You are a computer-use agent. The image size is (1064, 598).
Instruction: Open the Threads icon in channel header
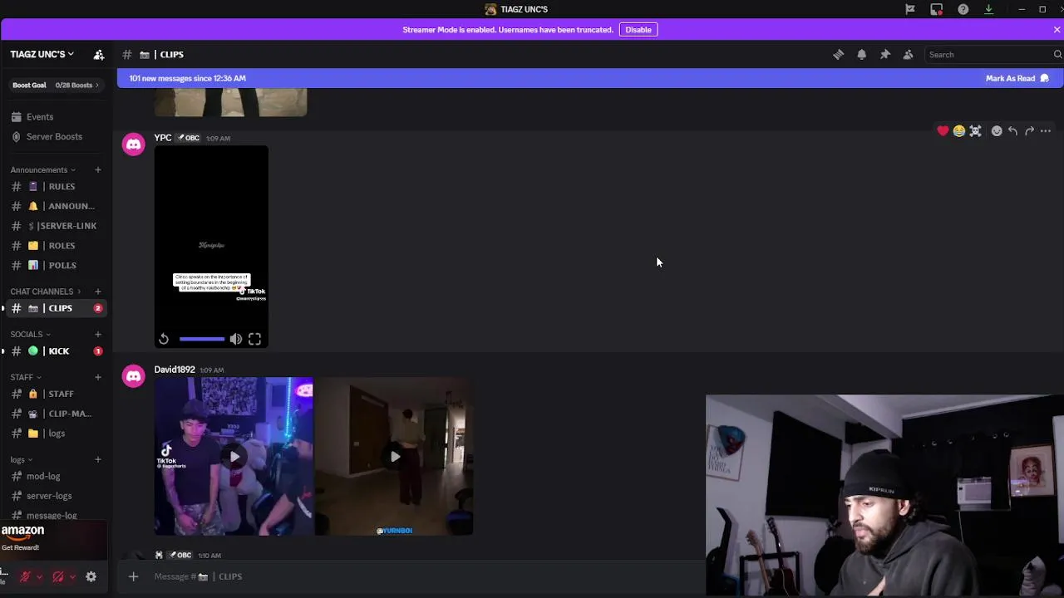[838, 55]
